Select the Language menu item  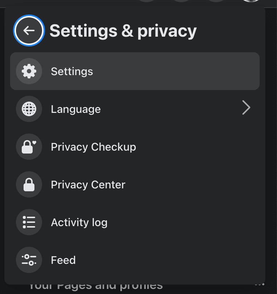(x=135, y=109)
